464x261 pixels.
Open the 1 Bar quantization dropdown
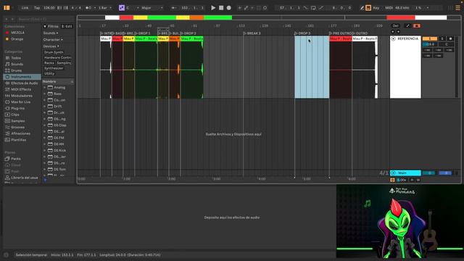point(105,8)
